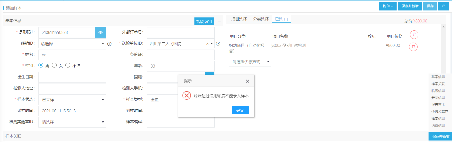The width and height of the screenshot is (452, 142).
Task: Select 女 gender radio button
Action: 54,65
